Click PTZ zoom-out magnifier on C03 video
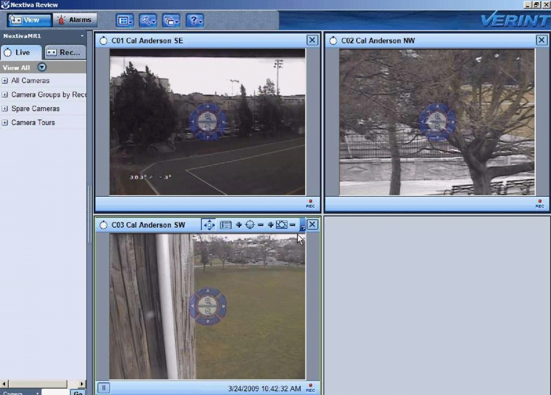 [208, 311]
